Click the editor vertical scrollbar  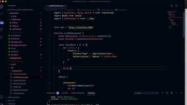point(184,24)
